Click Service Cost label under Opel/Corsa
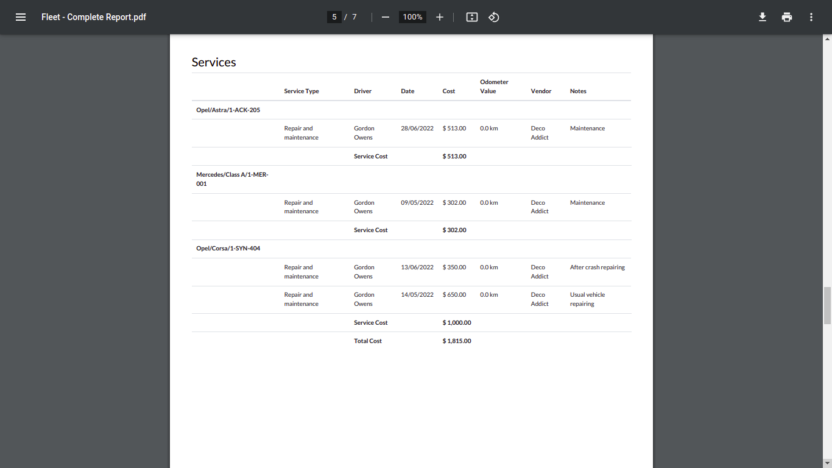This screenshot has width=832, height=468. (371, 323)
